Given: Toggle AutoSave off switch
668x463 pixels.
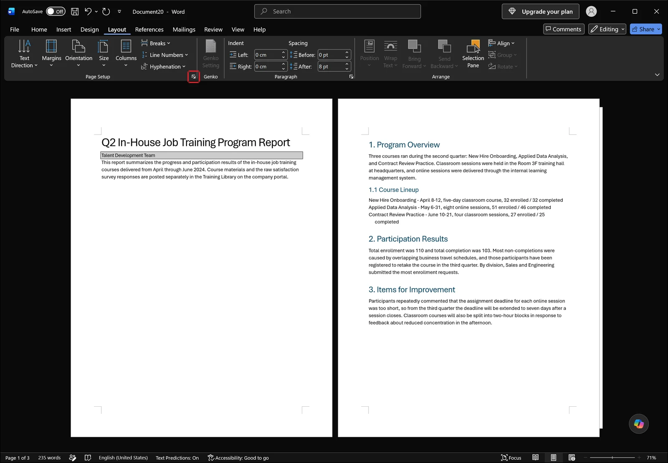Looking at the screenshot, I should 56,12.
